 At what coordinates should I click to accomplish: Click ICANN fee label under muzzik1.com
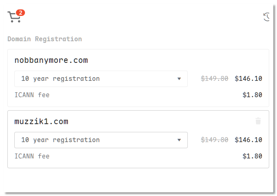[x=32, y=156]
